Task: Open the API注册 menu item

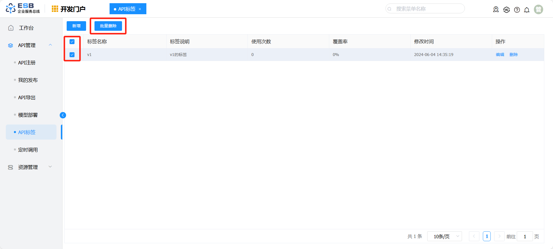Action: point(27,63)
